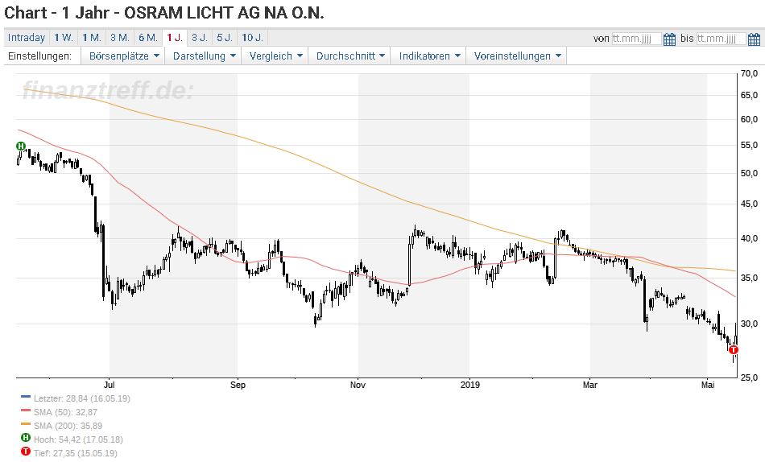Viewport: 765px width, 462px height.
Task: Click legend text 'Tief: 27,35 (15.05.19)'
Action: [x=76, y=453]
